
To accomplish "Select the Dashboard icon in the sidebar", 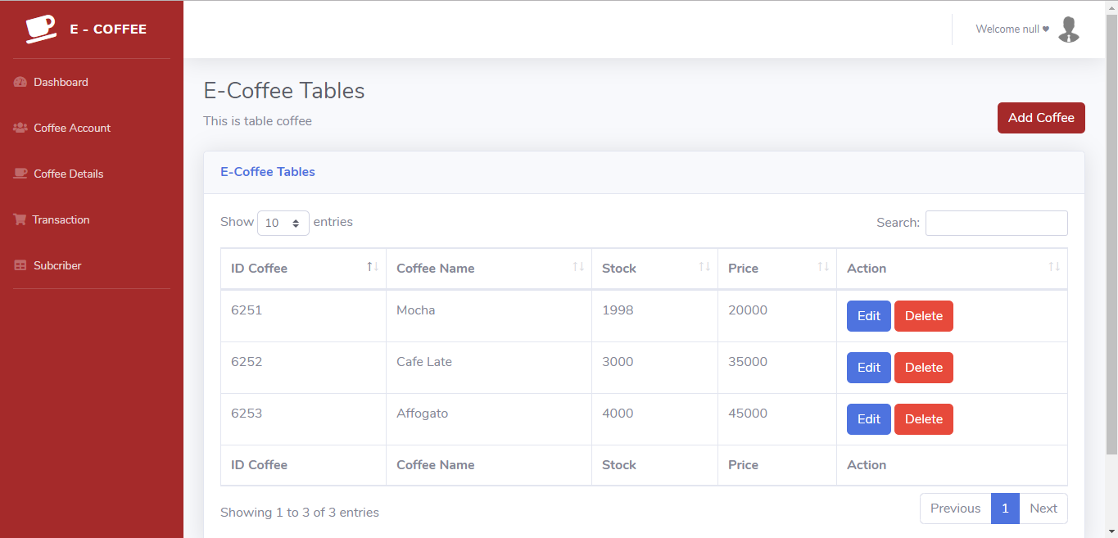I will point(20,82).
